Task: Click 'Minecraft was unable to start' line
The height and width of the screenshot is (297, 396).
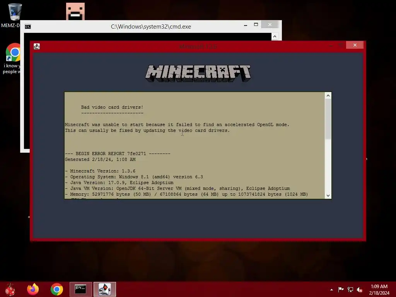Action: 177,125
